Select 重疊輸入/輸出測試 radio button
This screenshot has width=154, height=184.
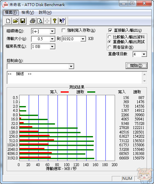click(110, 42)
